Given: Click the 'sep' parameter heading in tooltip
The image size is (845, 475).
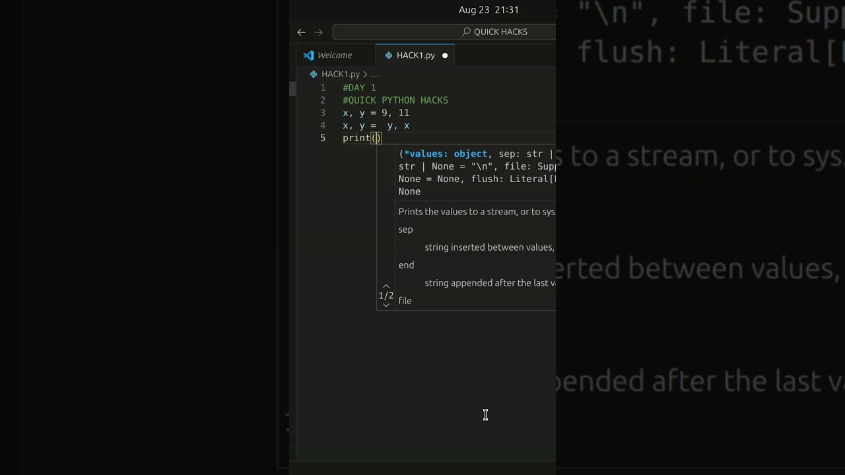Looking at the screenshot, I should [x=405, y=230].
